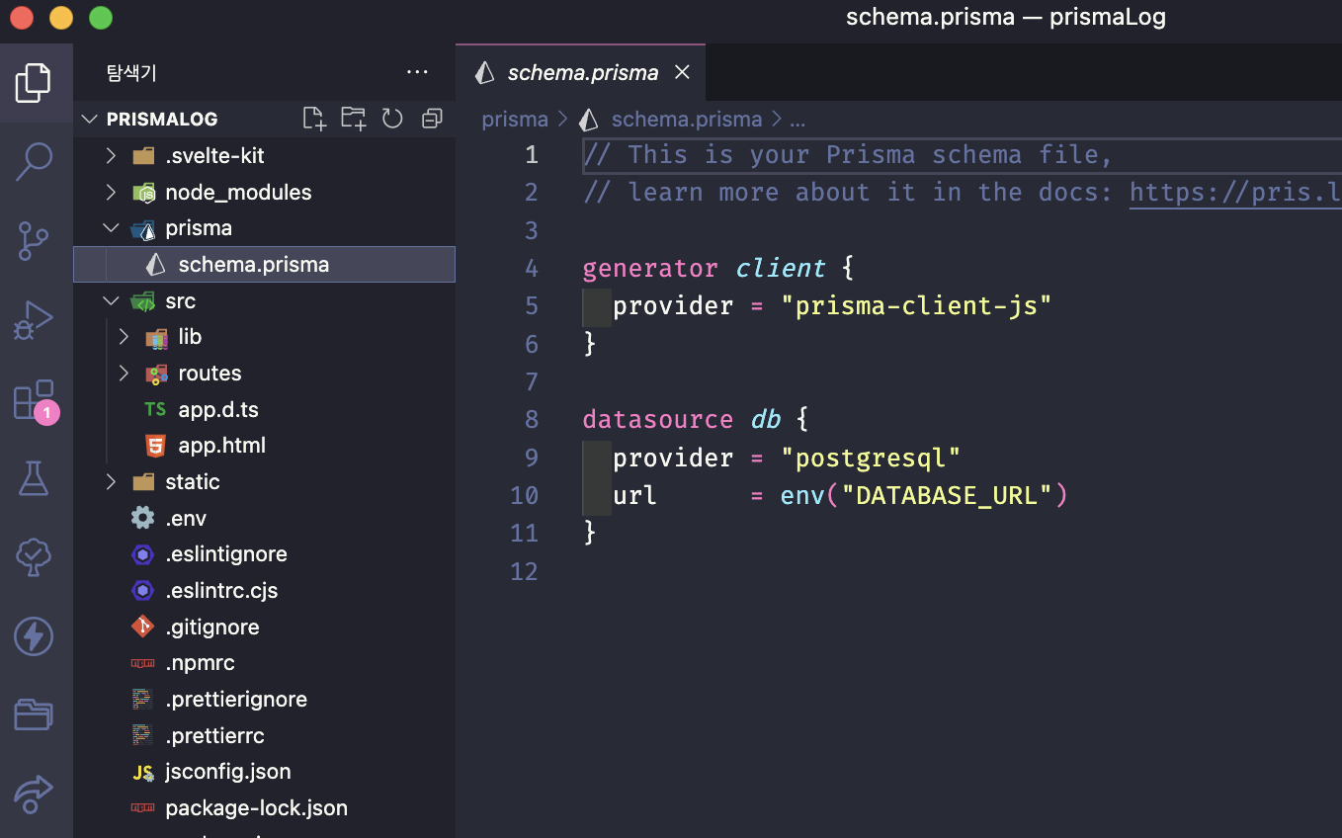This screenshot has height=838, width=1342.
Task: Click the lightning bolt icon in activity bar
Action: [x=34, y=636]
